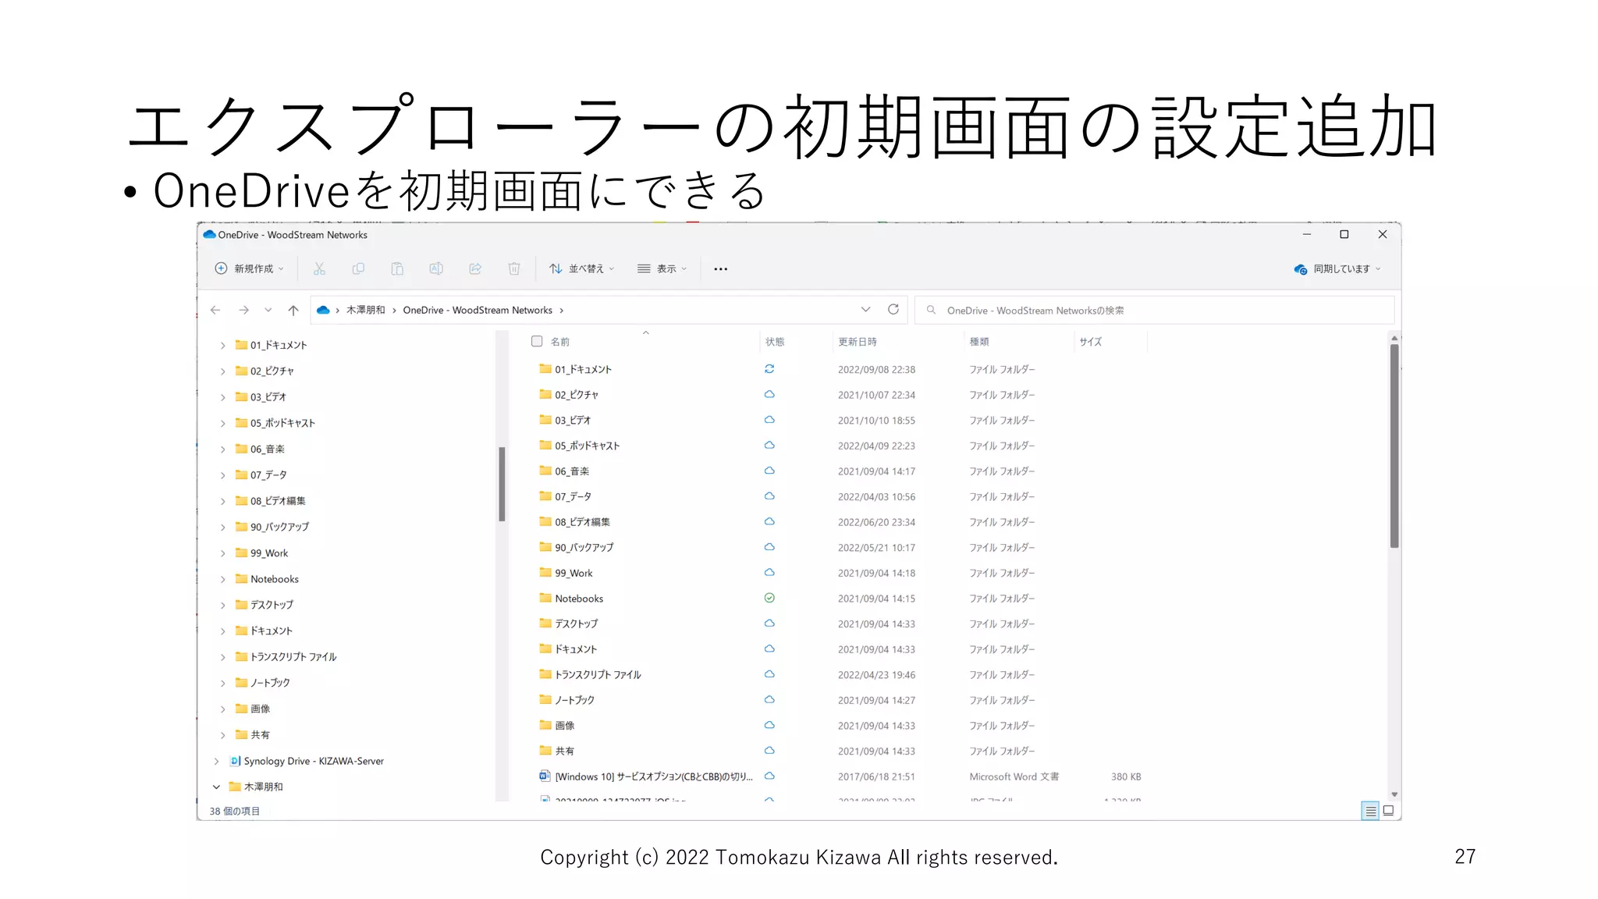
Task: Click OneDrive icon in window title bar
Action: tap(209, 234)
